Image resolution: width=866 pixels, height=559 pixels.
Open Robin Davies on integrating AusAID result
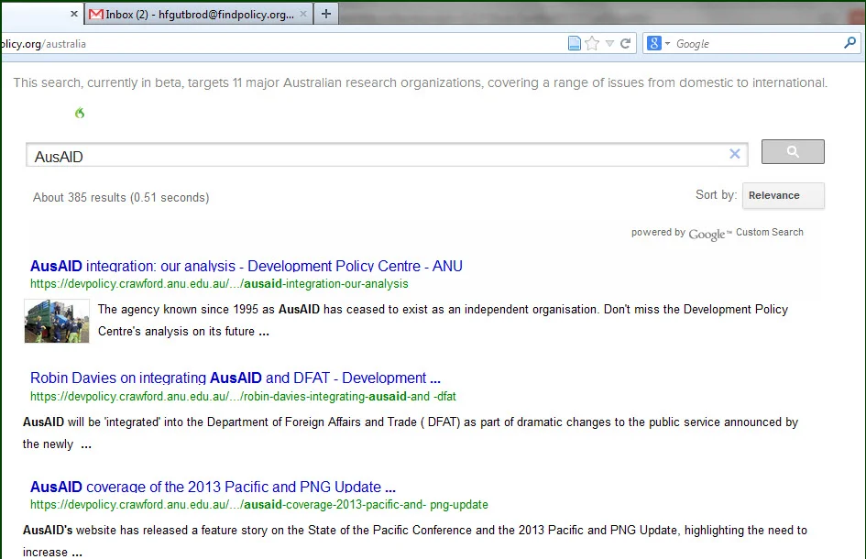[236, 378]
